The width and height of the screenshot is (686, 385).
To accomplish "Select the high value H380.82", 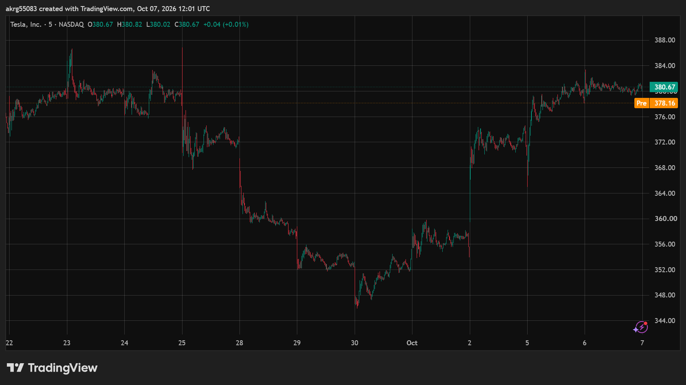I will pyautogui.click(x=129, y=24).
